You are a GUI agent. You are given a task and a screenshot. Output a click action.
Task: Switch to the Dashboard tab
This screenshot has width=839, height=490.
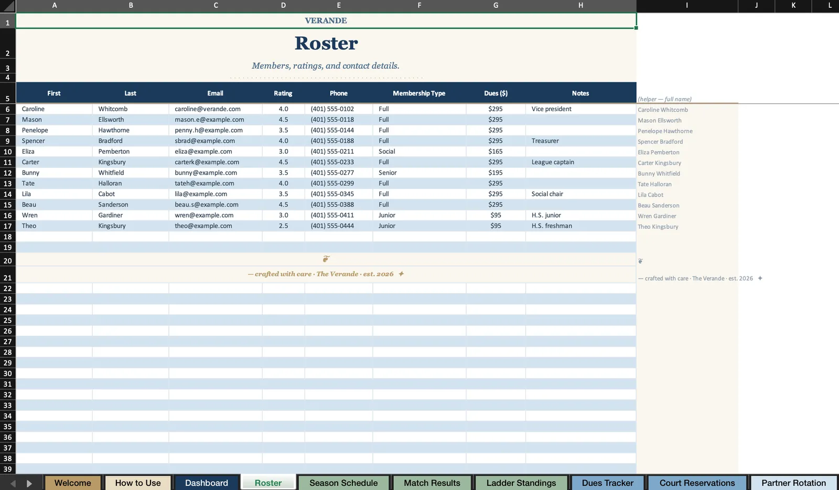[207, 483]
